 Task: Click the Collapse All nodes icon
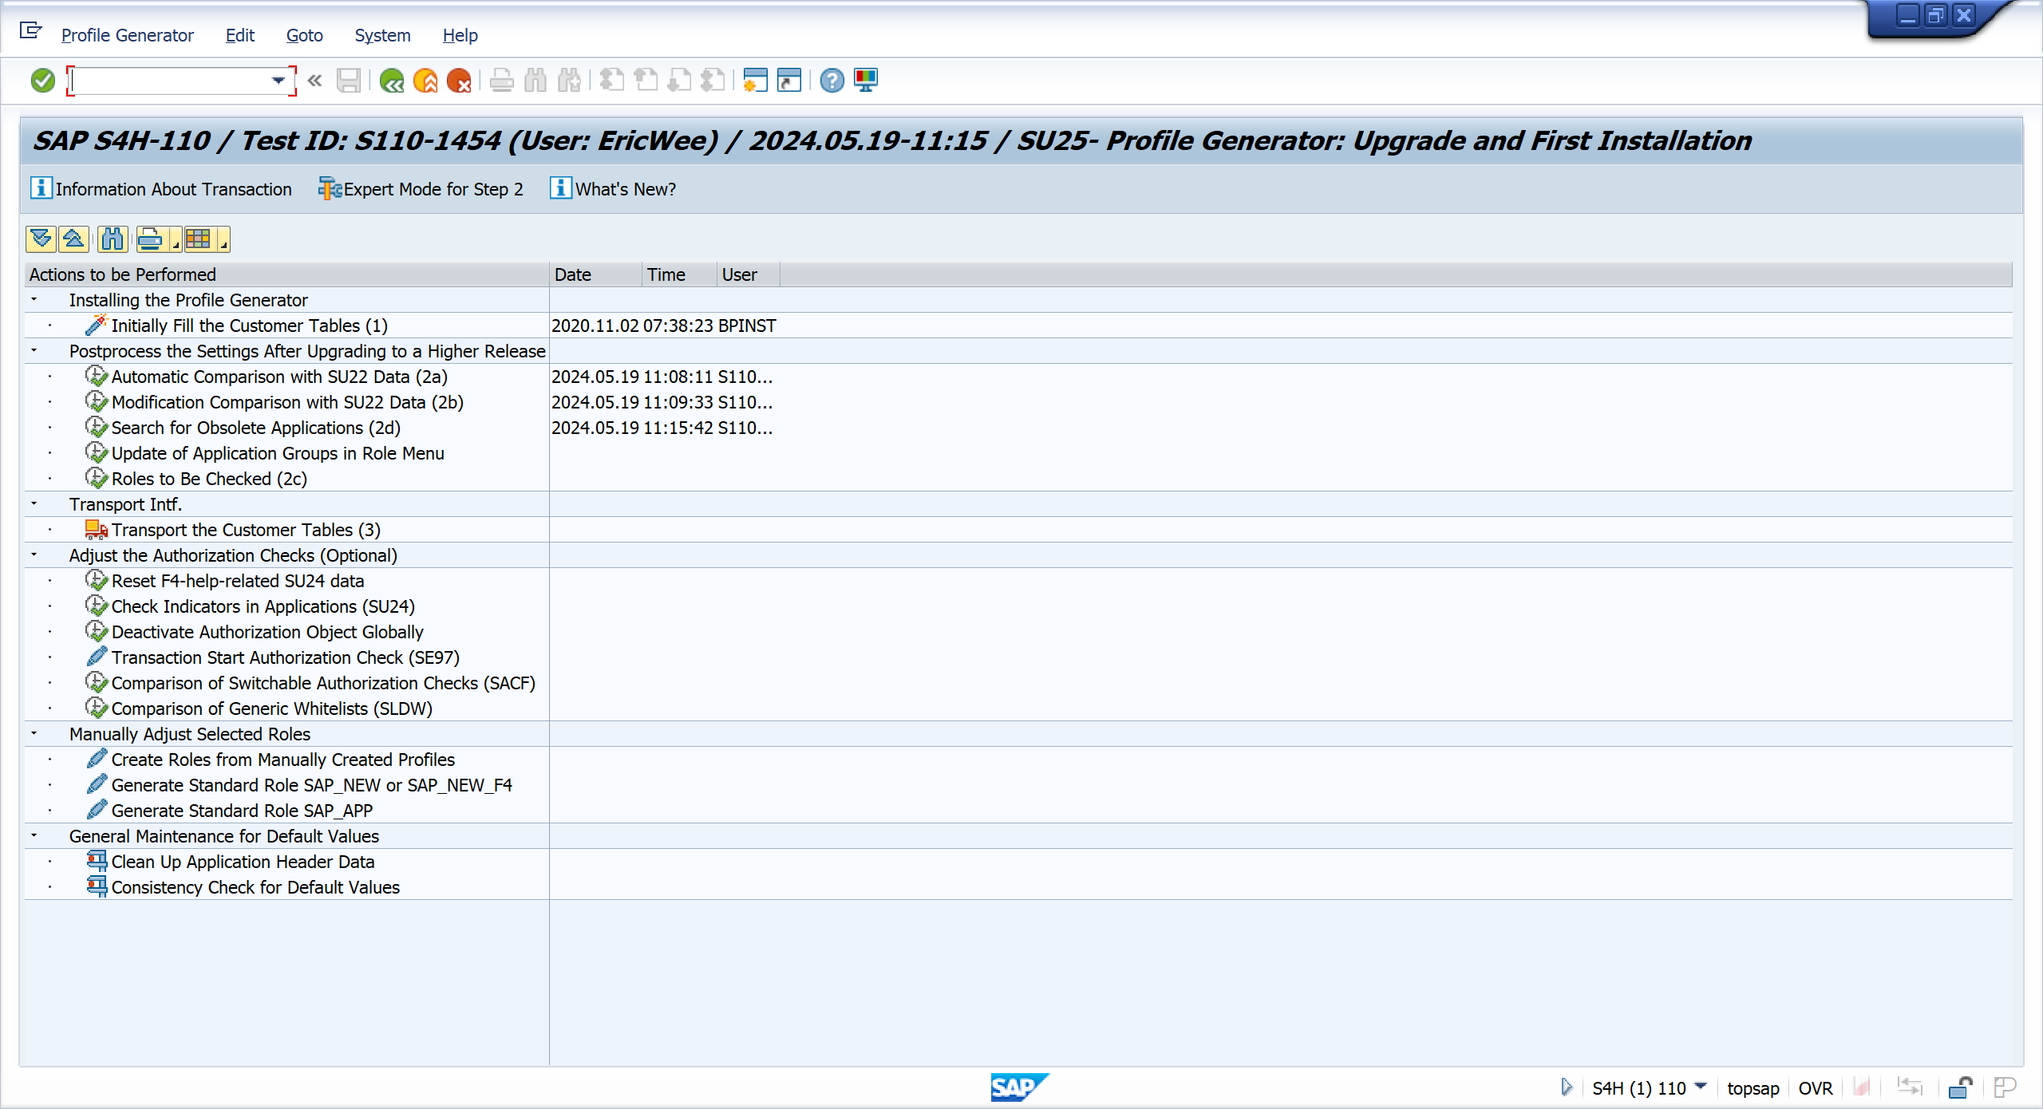pyautogui.click(x=73, y=239)
